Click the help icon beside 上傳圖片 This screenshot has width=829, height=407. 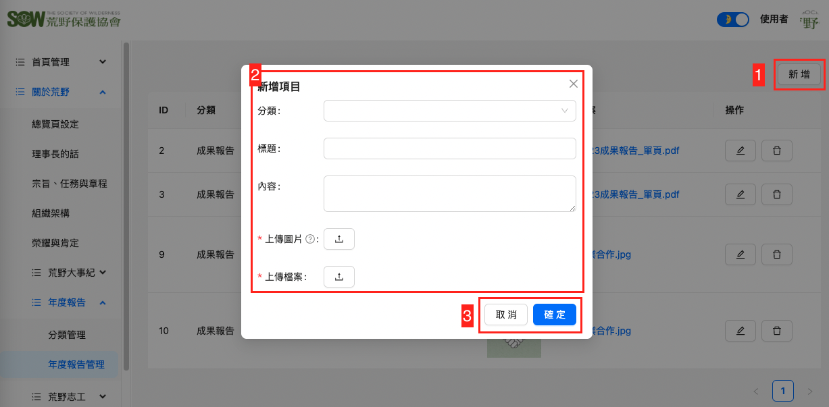coord(310,239)
